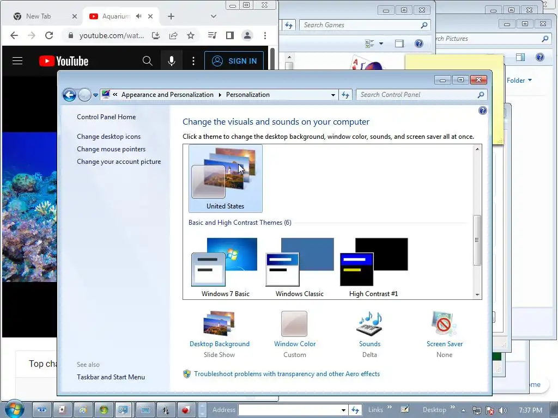The width and height of the screenshot is (558, 418).
Task: Open the Control Panel recent pages dropdown
Action: coord(95,95)
